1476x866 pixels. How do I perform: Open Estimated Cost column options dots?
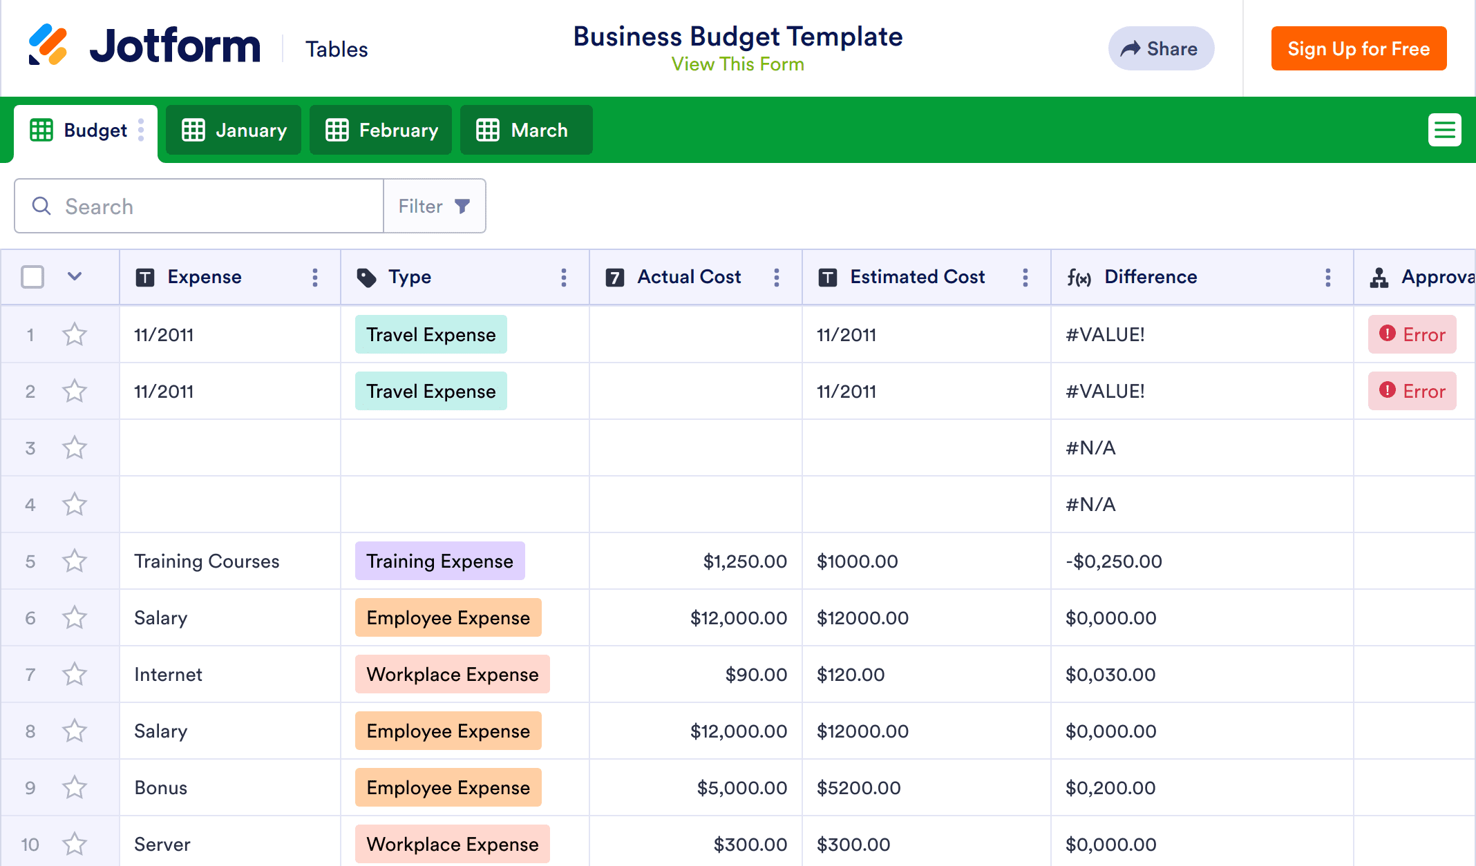pyautogui.click(x=1025, y=278)
